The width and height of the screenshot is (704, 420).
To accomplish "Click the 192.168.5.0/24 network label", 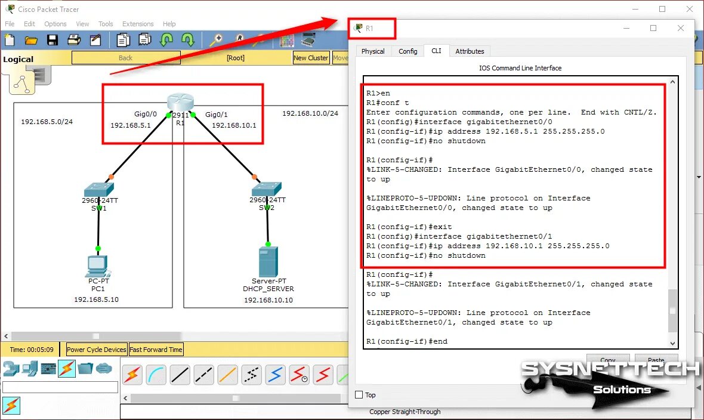I will click(47, 122).
